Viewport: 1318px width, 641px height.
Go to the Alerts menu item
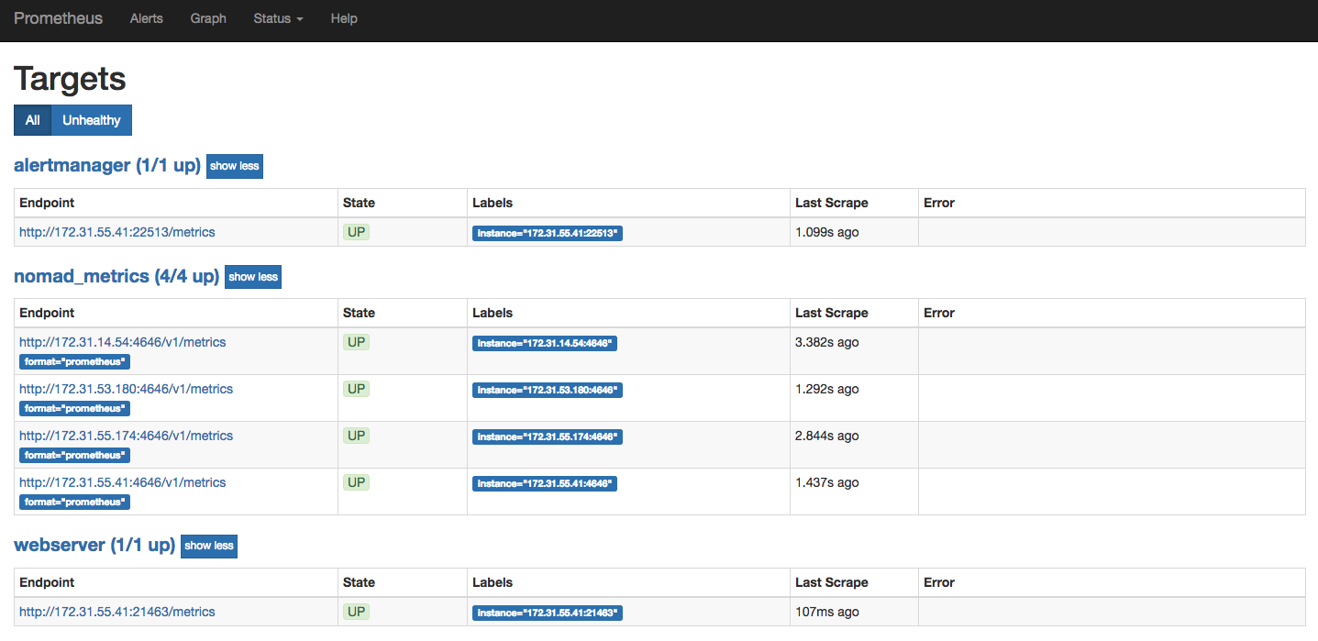[x=147, y=18]
